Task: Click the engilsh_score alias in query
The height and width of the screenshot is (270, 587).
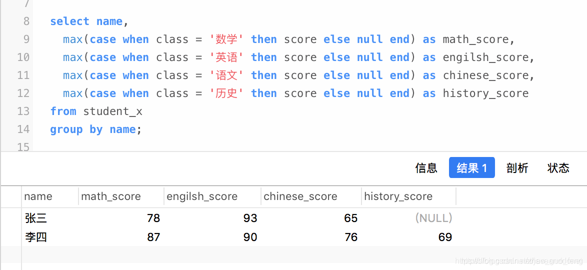Action: (x=485, y=57)
